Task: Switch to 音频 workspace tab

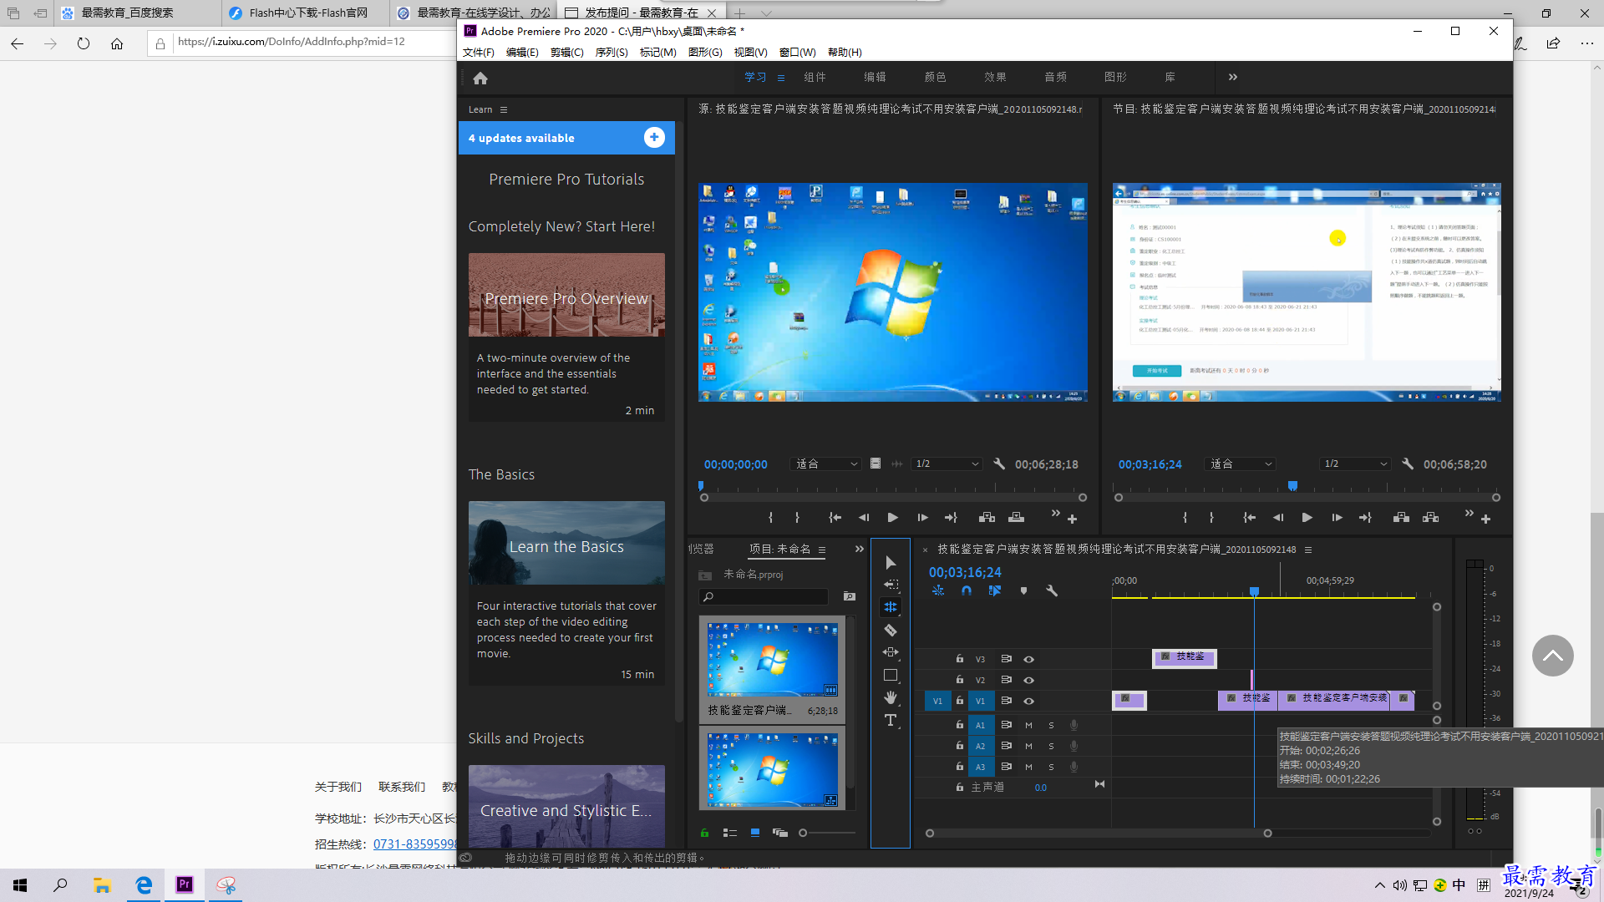Action: click(x=1055, y=77)
